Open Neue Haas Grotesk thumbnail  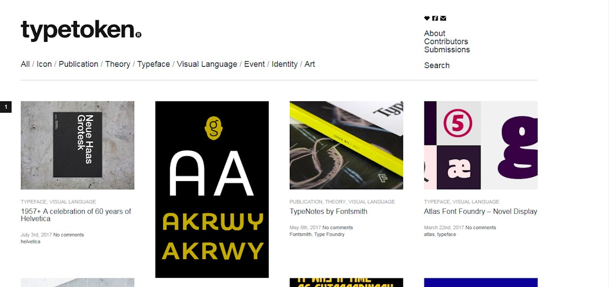(78, 145)
